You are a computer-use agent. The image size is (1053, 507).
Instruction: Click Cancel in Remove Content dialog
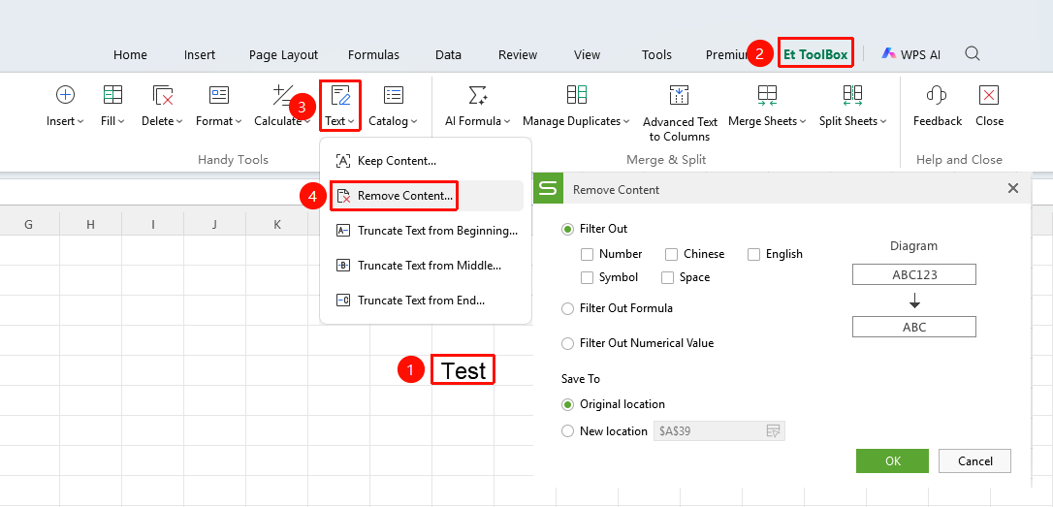tap(974, 461)
